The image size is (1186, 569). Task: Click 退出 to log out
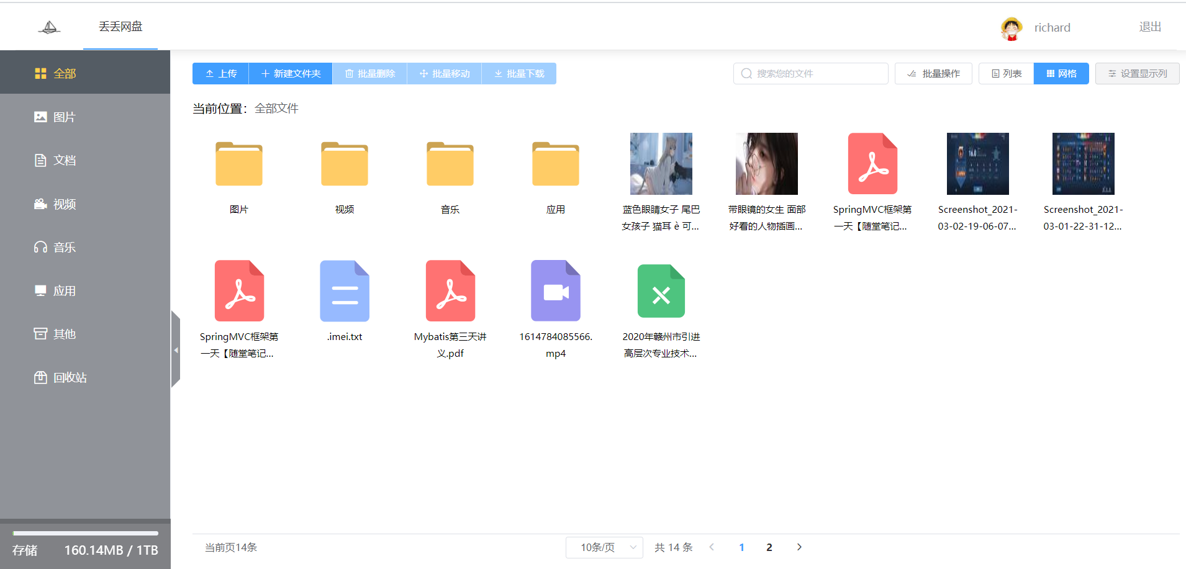pos(1150,27)
